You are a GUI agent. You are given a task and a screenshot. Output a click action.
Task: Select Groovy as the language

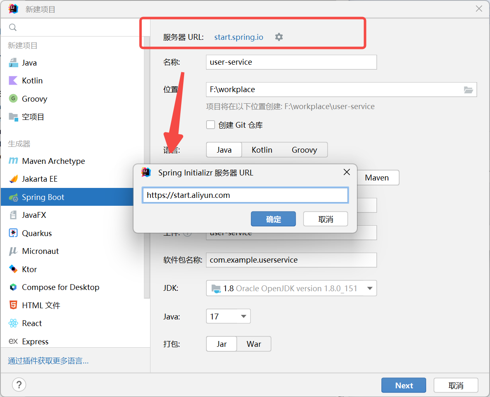point(304,150)
